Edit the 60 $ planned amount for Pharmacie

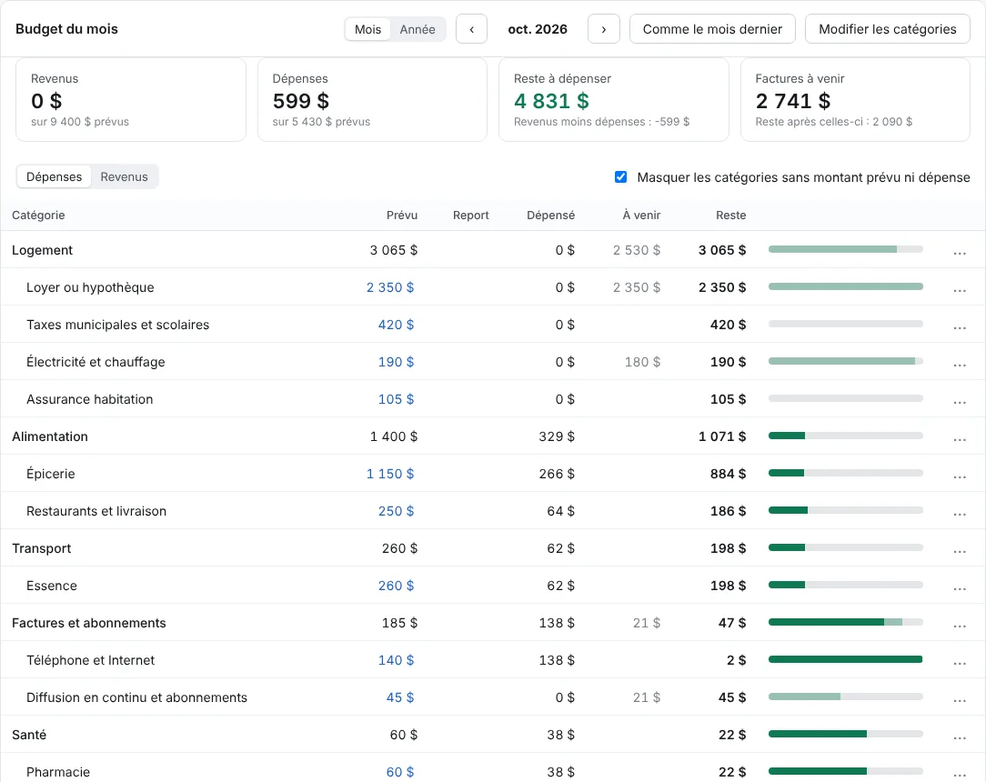point(400,772)
